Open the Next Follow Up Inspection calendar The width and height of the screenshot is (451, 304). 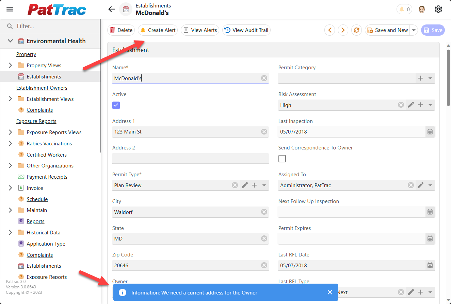point(430,212)
